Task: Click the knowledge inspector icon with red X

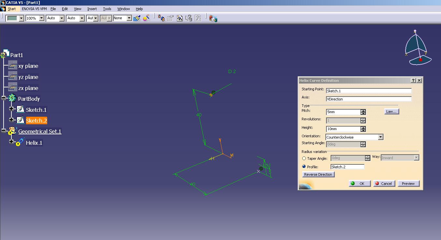Action: tap(161, 18)
